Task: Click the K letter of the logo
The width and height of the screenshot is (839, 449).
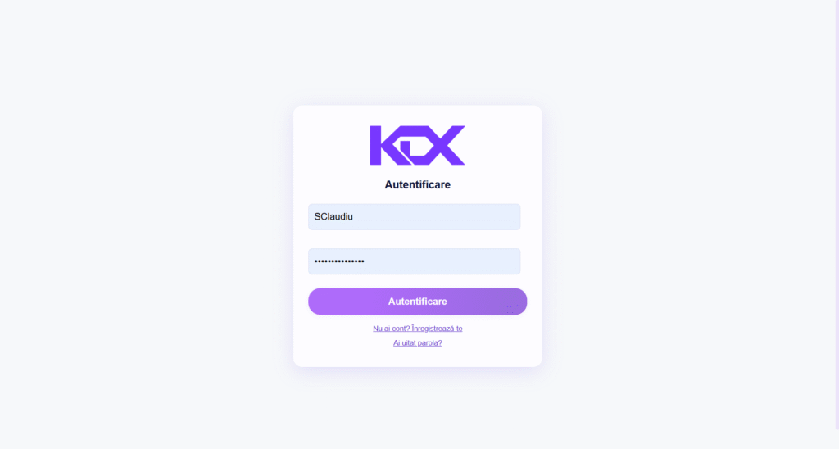Action: [384, 145]
